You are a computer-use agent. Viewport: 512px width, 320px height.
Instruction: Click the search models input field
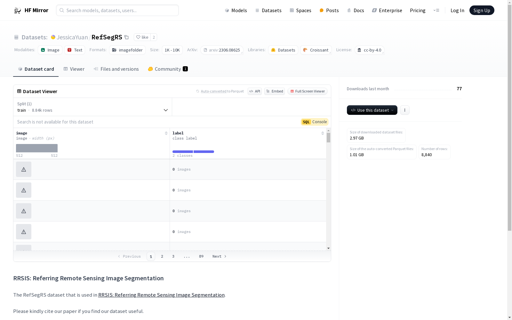117,10
